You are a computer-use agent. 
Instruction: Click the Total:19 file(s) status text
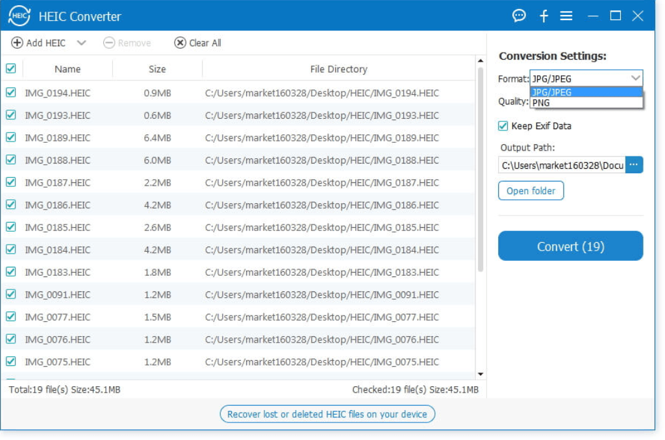pyautogui.click(x=64, y=389)
